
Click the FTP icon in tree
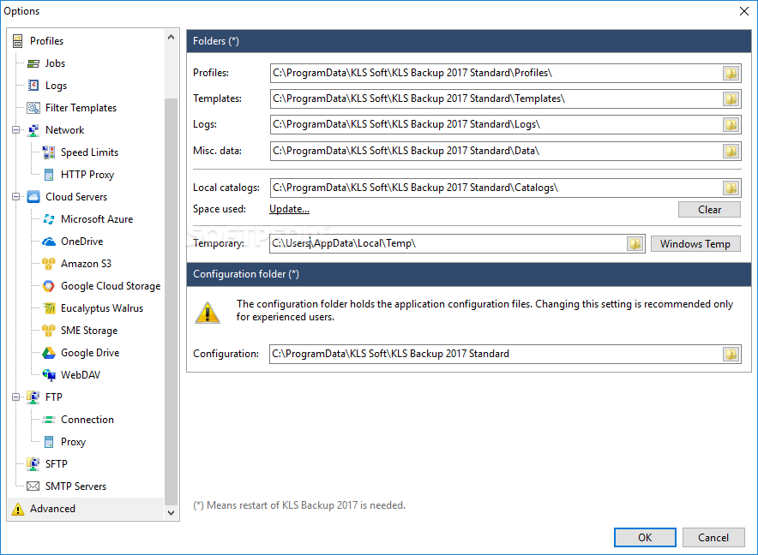(x=33, y=397)
